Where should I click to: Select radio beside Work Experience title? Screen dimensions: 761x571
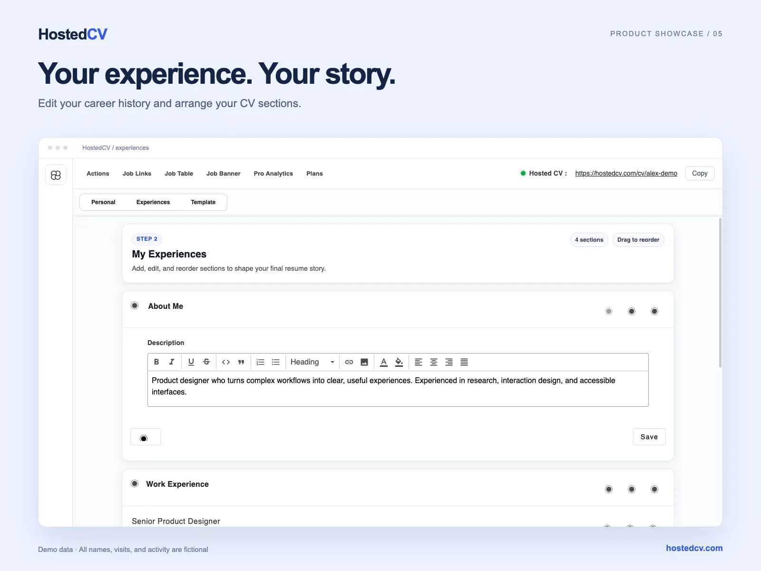click(135, 483)
